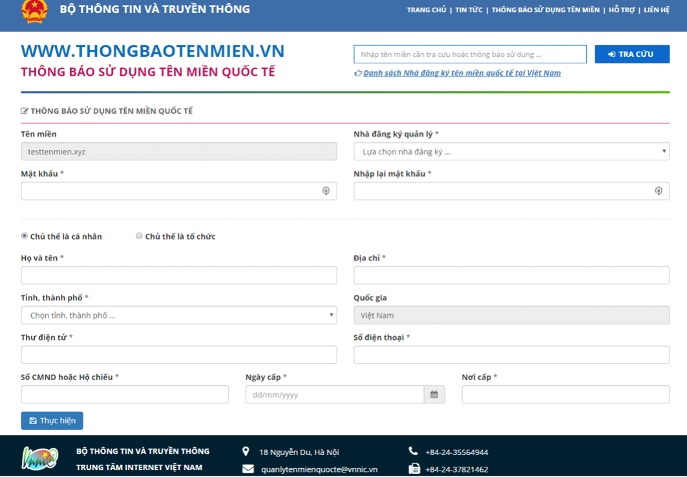The height and width of the screenshot is (477, 687).
Task: Click the fax number +84-24-37821462
Action: 456,469
